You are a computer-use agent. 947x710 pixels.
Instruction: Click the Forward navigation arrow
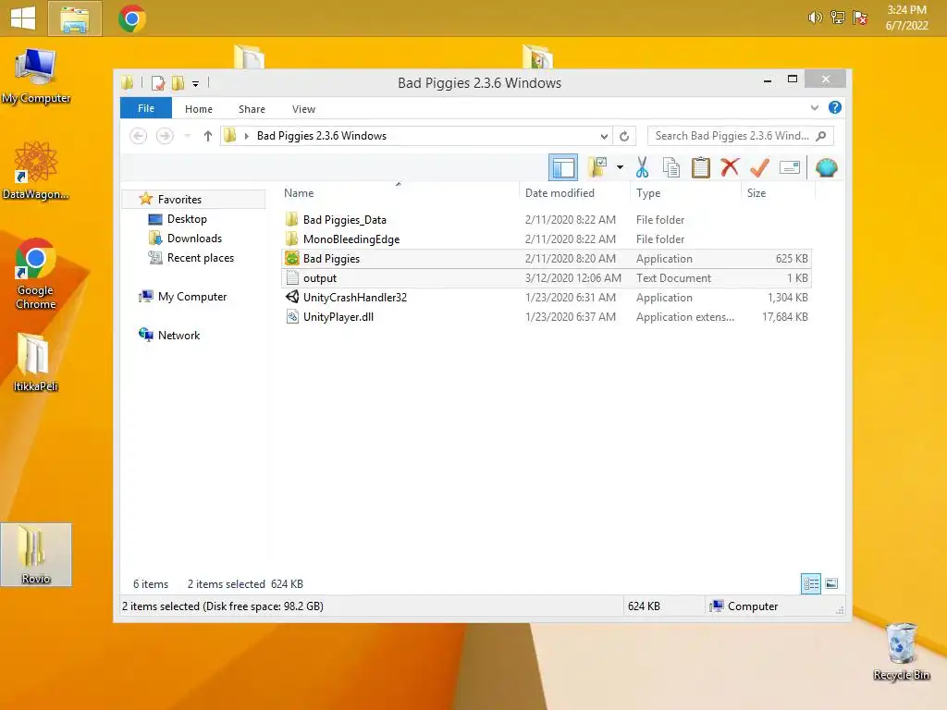point(165,136)
